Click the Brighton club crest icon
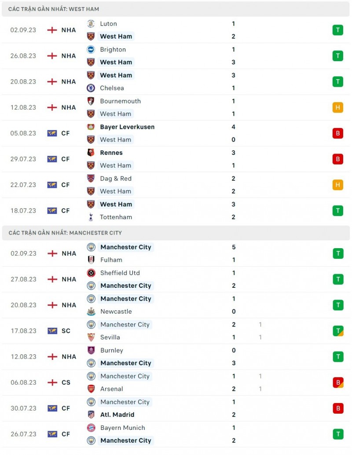This screenshot has height=455, width=352. 91,50
